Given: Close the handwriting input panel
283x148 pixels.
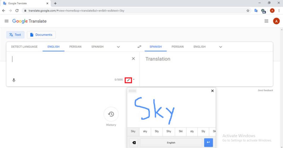Looking at the screenshot, I should [x=213, y=91].
